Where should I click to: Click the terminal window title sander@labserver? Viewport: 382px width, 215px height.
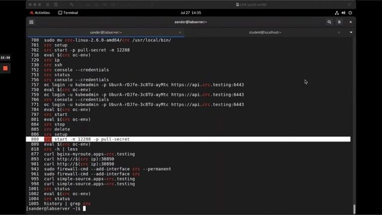[191, 22]
